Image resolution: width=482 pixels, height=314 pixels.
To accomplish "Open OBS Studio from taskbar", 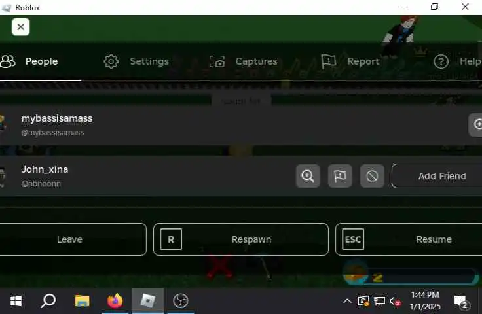I will pos(181,301).
